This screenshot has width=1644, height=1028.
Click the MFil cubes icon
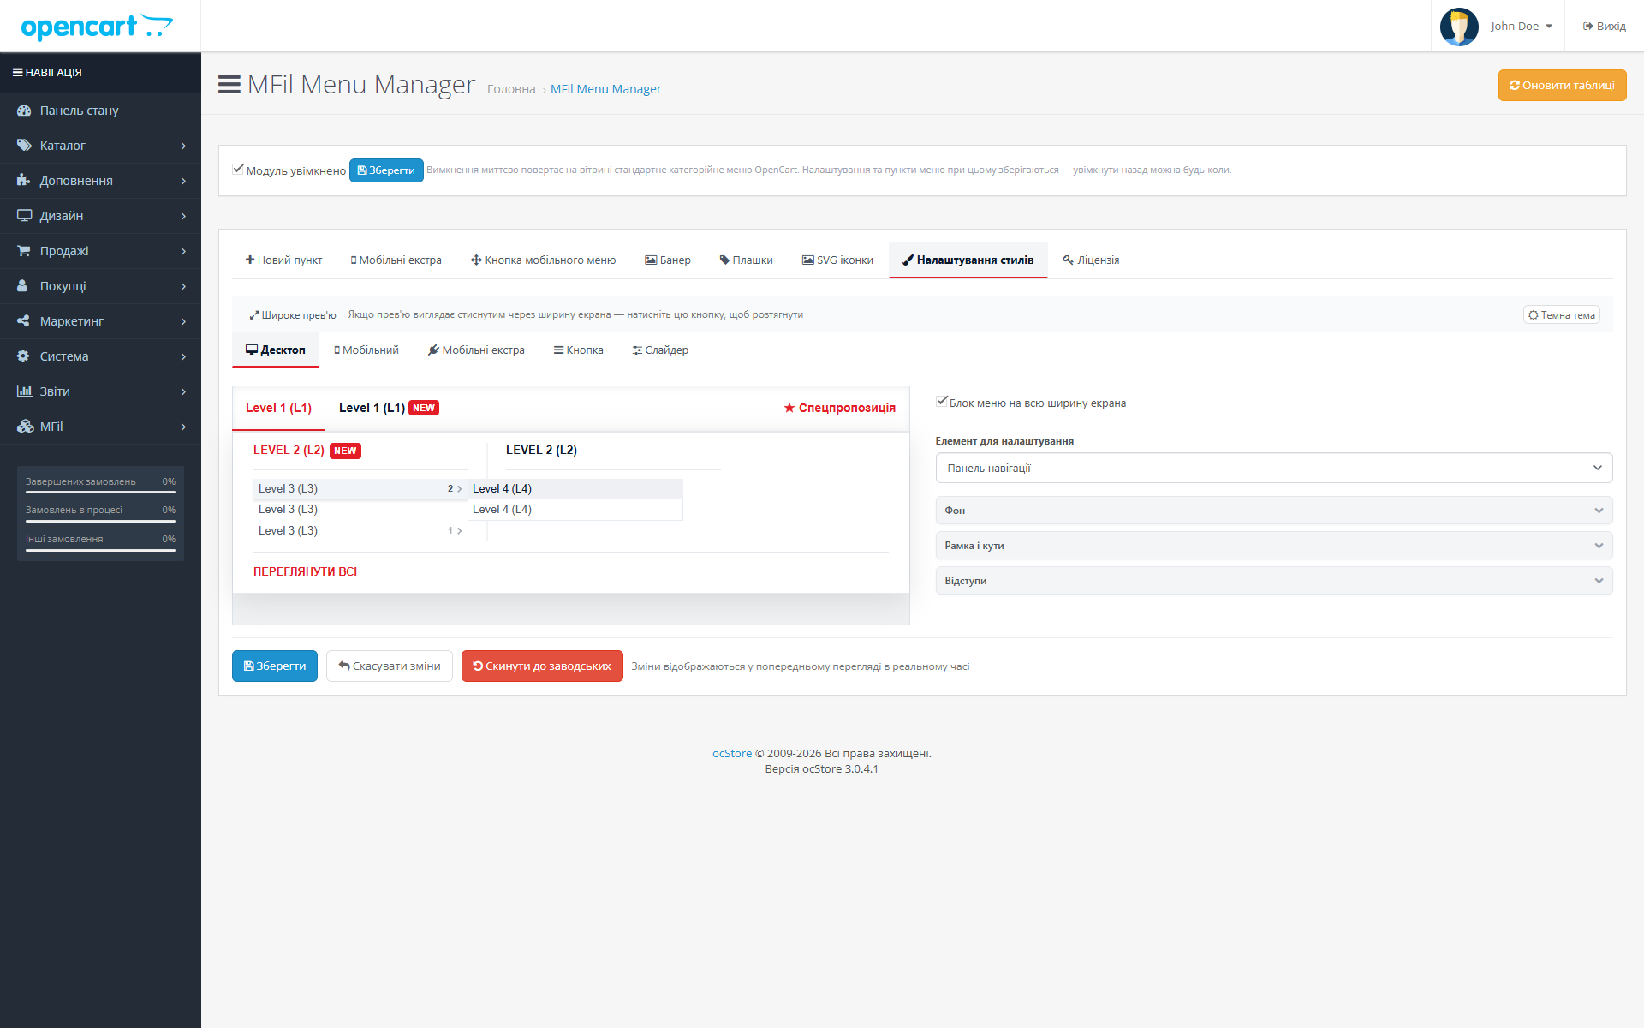click(25, 427)
